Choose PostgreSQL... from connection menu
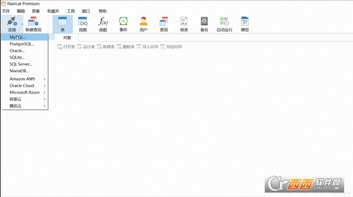 pos(24,44)
